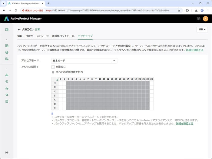
Task: Open the user management icon in the sidebar
Action: click(x=7, y=88)
